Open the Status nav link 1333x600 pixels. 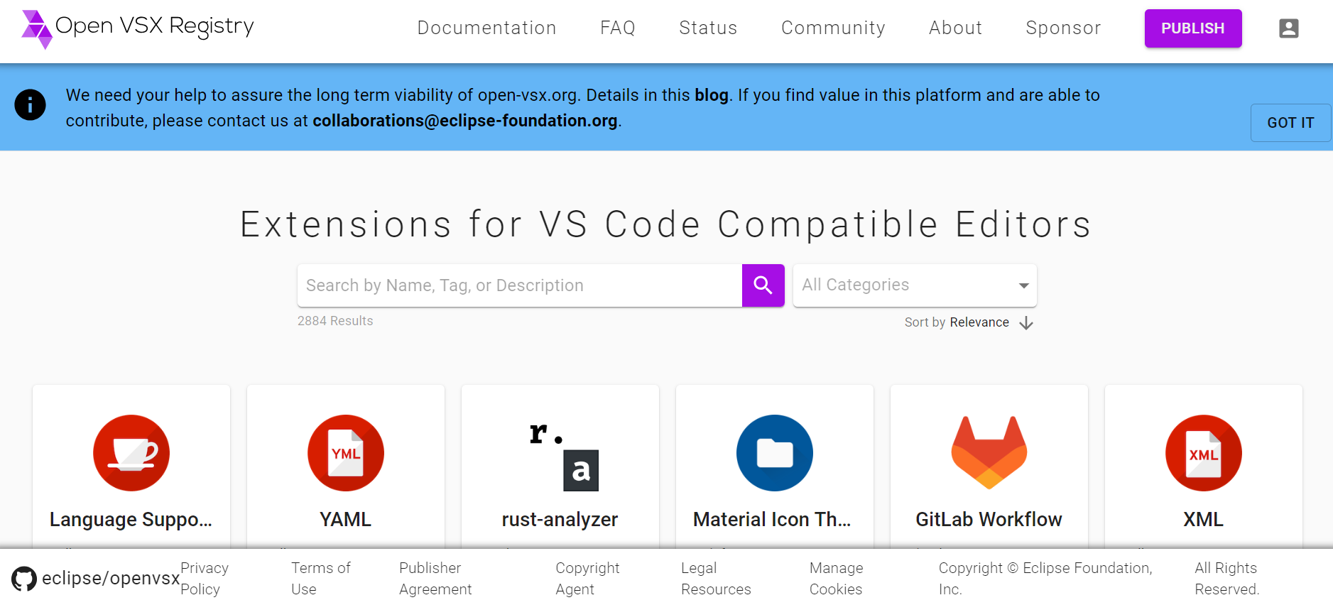pyautogui.click(x=708, y=28)
